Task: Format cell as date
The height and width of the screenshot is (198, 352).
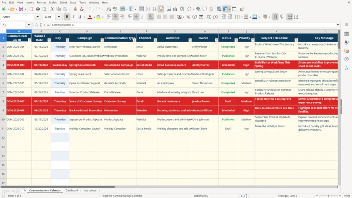Action: point(201,17)
